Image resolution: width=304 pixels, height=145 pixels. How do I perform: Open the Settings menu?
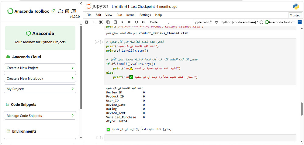(x=145, y=15)
